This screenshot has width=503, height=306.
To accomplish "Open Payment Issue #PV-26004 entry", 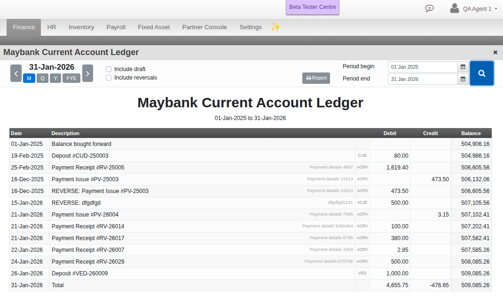I will (x=85, y=215).
